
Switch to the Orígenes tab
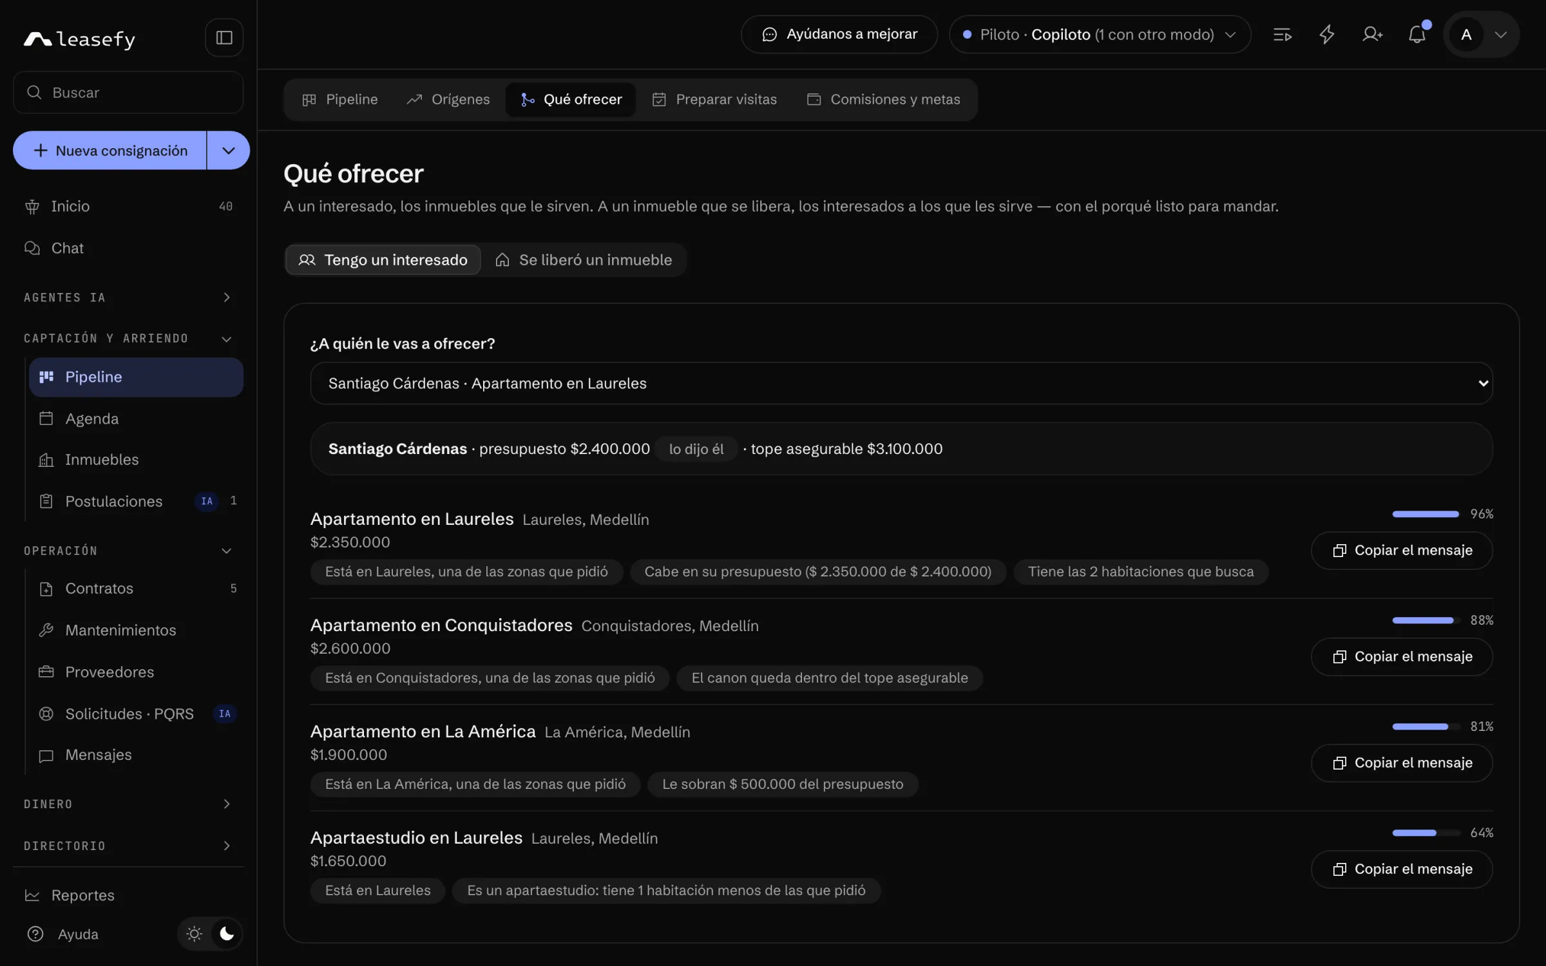[x=448, y=99]
